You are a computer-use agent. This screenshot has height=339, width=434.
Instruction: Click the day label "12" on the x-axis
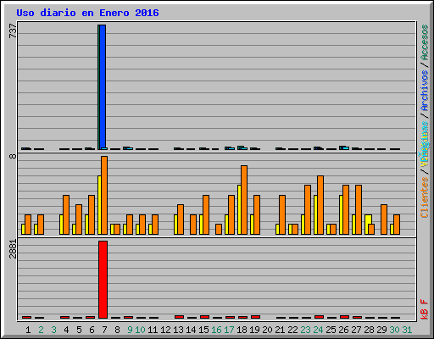click(x=165, y=330)
